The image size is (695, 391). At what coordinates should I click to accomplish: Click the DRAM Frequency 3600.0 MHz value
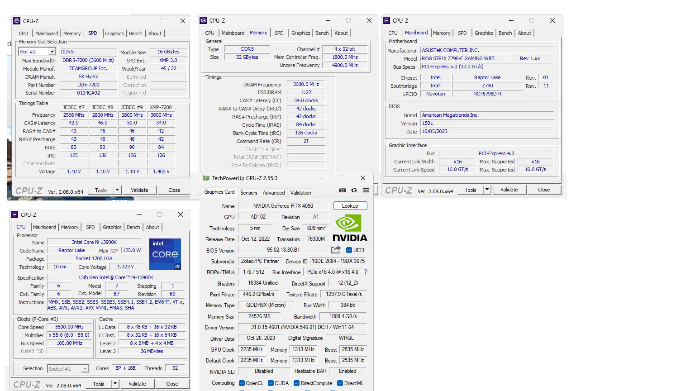306,84
